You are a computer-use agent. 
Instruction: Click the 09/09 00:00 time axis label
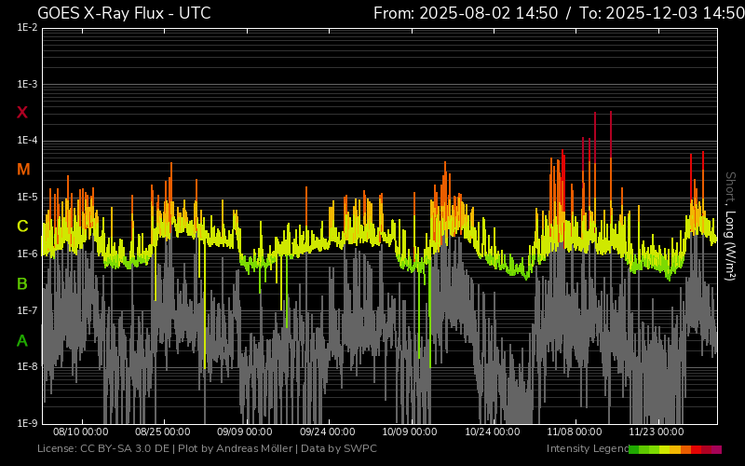tap(246, 432)
